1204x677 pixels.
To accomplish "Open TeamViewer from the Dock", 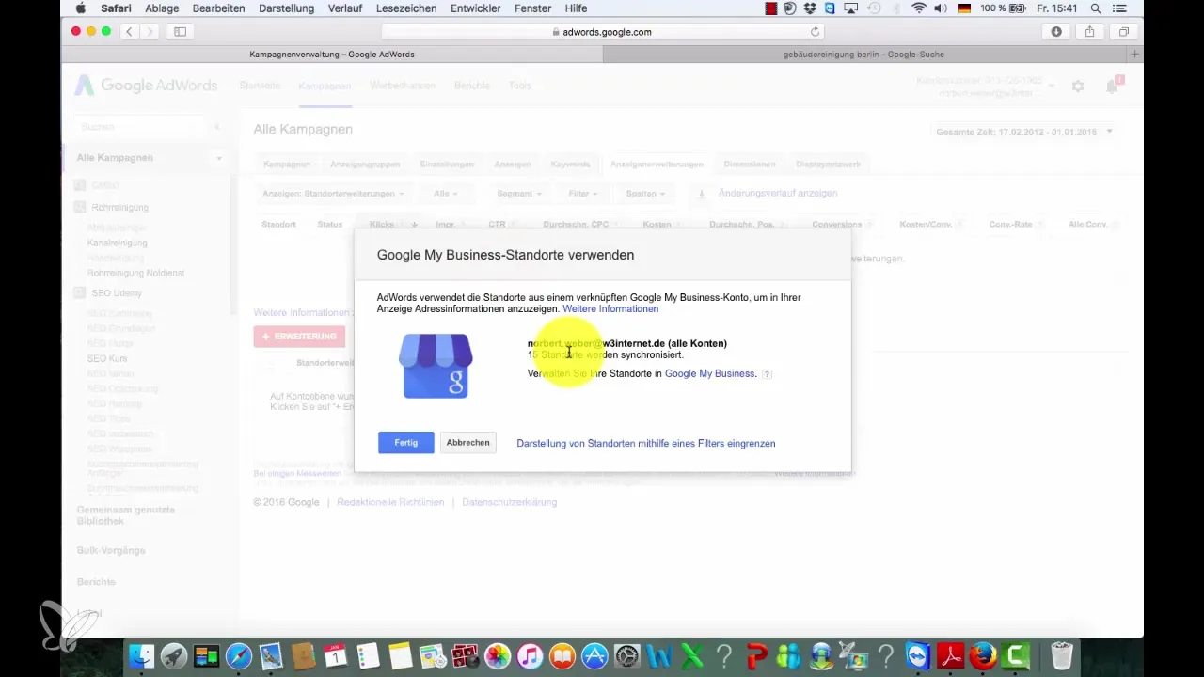I will [x=918, y=654].
